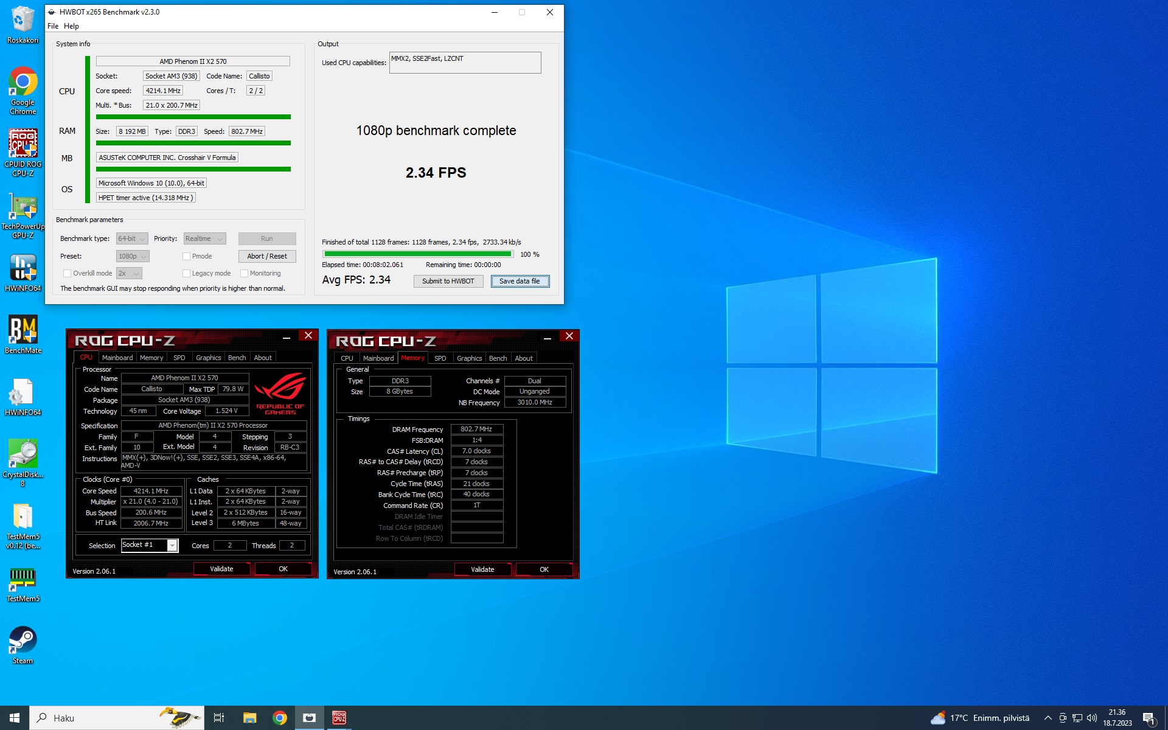Select ROG CPU-Z taskbar button

tap(339, 718)
